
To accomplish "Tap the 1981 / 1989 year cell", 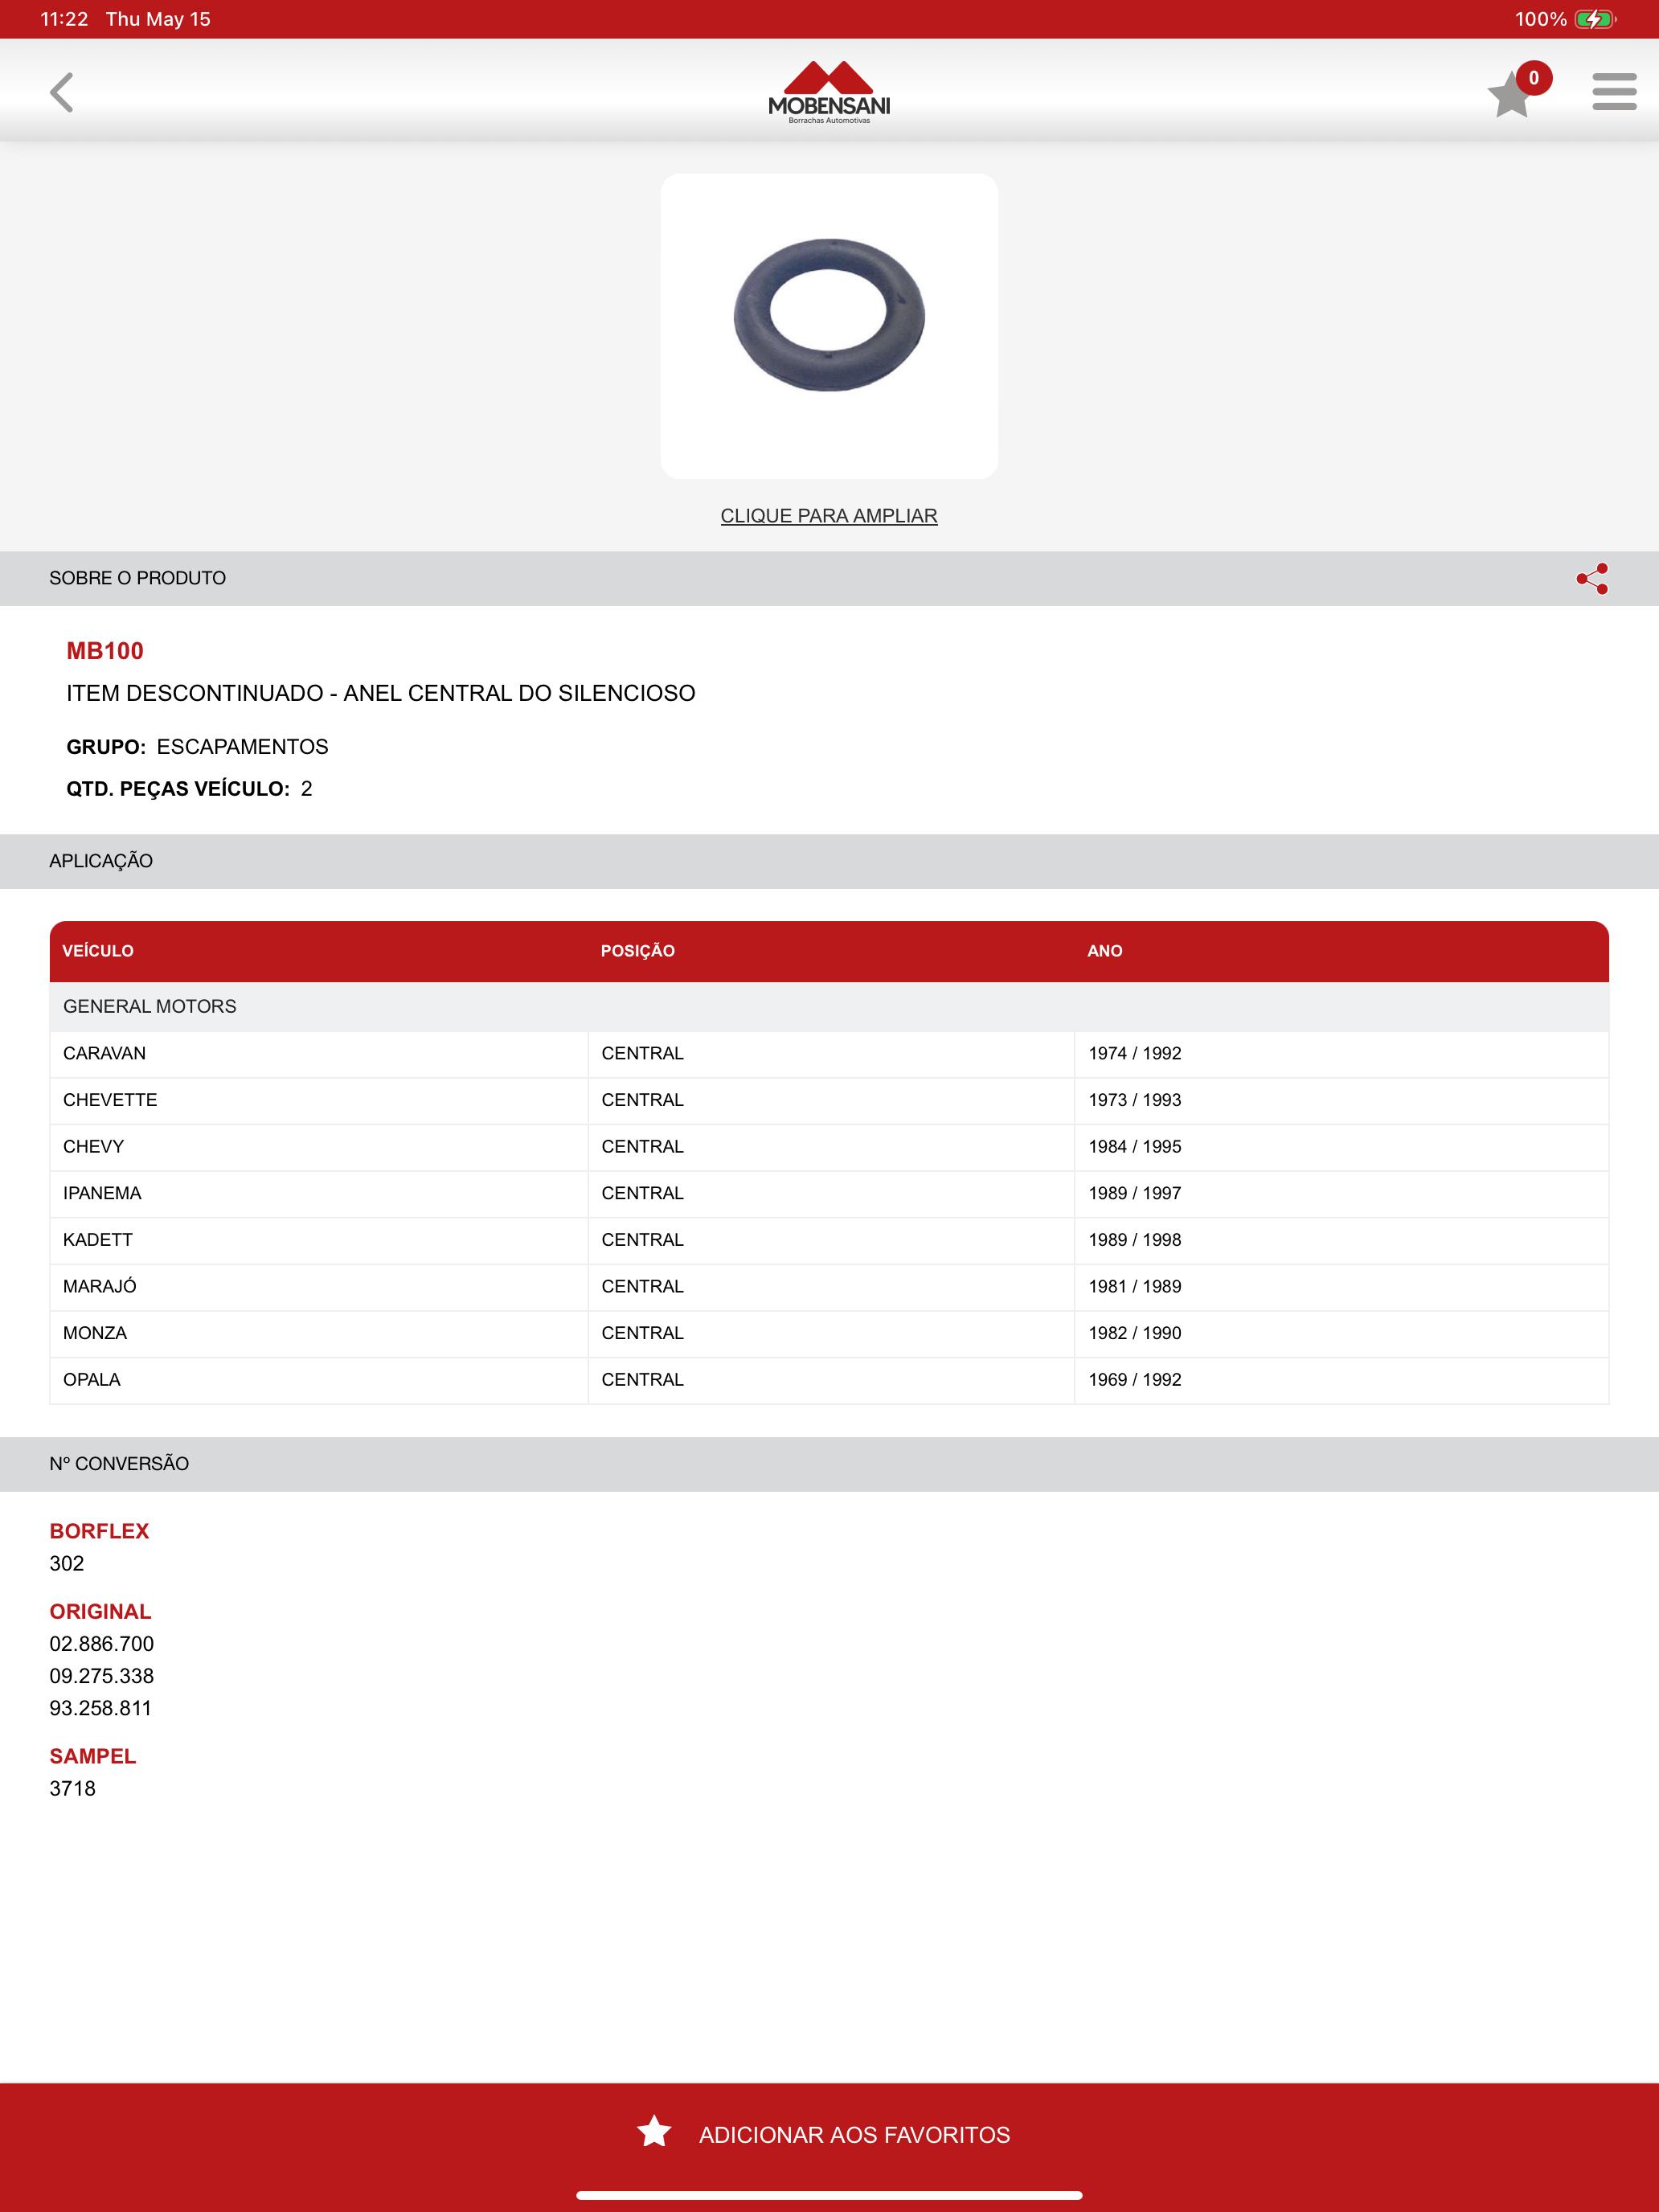I will (1342, 1287).
